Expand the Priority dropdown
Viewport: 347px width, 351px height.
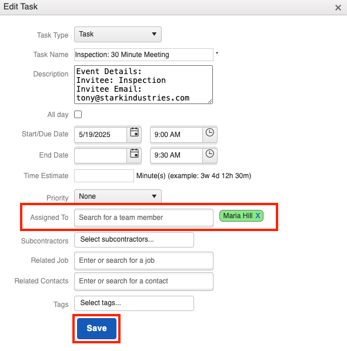click(x=118, y=196)
